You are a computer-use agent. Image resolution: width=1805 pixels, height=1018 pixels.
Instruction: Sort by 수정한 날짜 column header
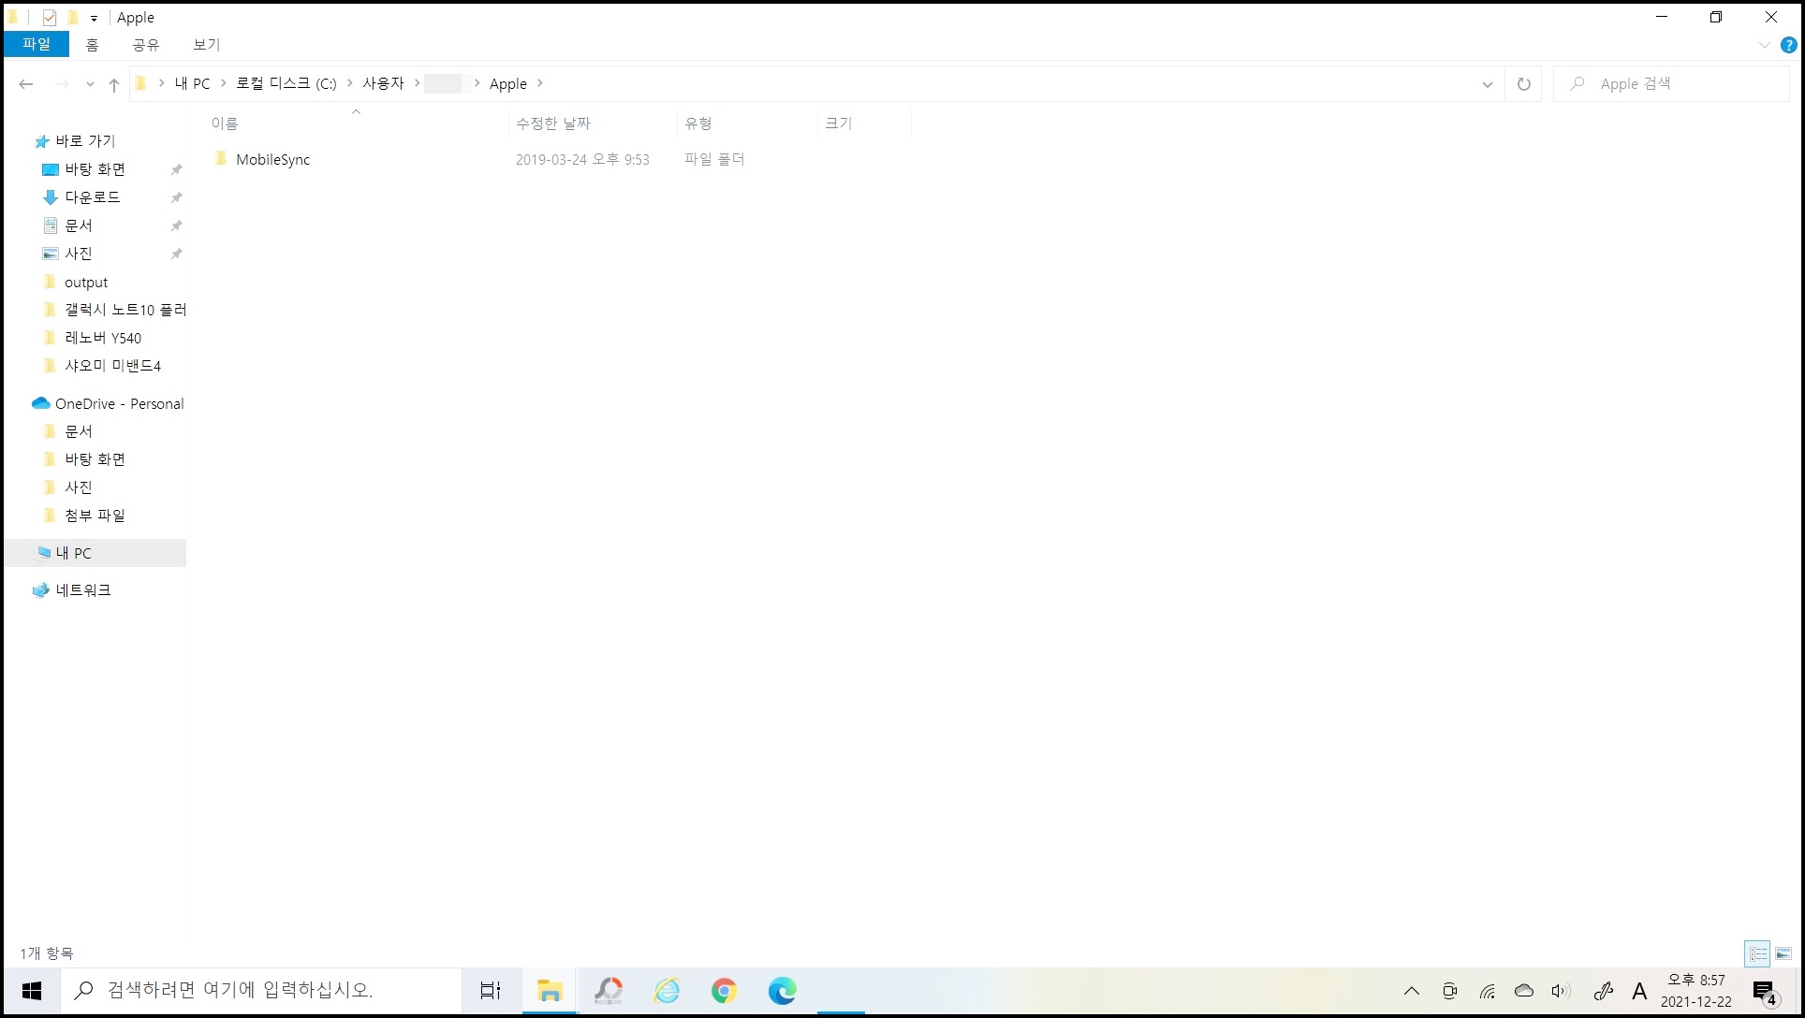pos(553,123)
